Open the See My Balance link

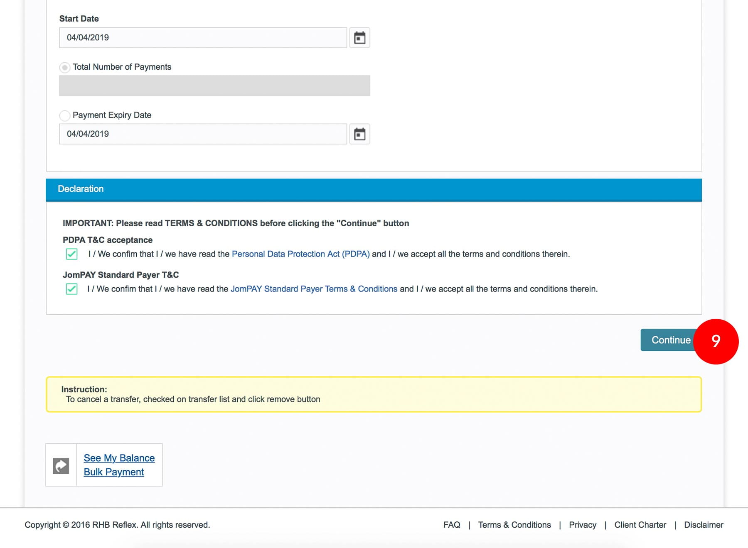tap(119, 458)
